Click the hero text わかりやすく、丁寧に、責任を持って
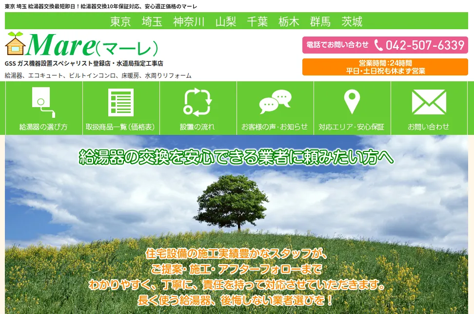Image resolution: width=474 pixels, height=314 pixels. pos(237,285)
